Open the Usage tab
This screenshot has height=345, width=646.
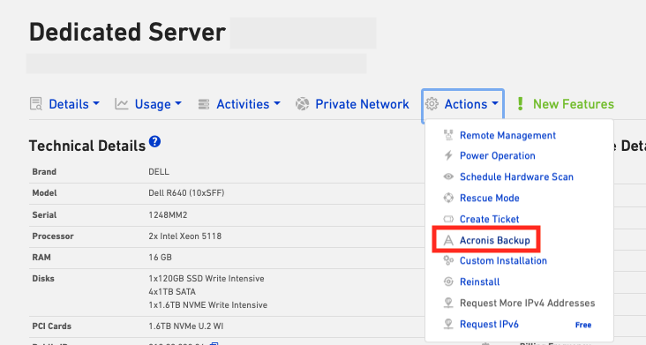[153, 104]
